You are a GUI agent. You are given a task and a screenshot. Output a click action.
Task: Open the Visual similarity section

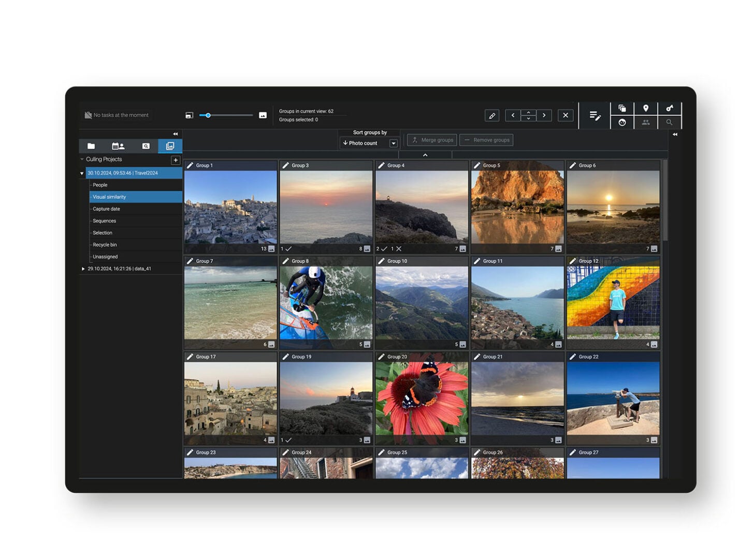click(109, 197)
